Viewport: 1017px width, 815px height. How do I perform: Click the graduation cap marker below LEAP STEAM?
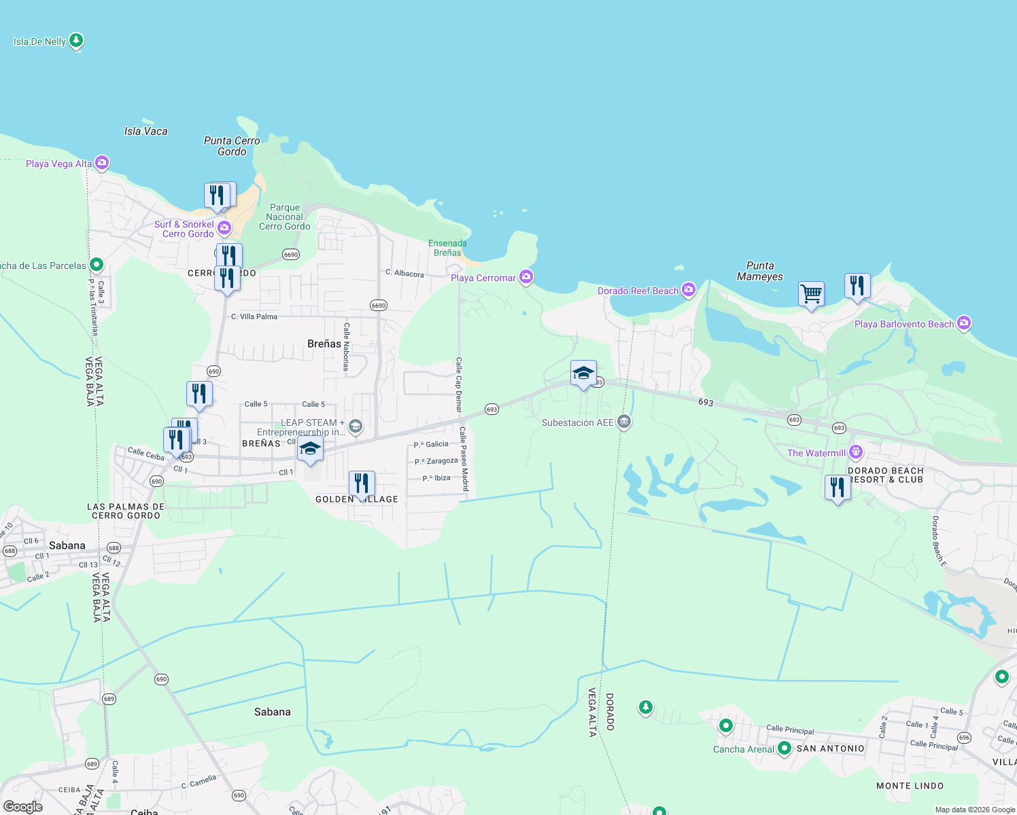tap(310, 450)
